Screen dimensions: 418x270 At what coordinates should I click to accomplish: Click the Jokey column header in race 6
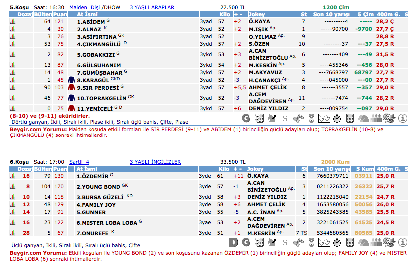point(257,169)
